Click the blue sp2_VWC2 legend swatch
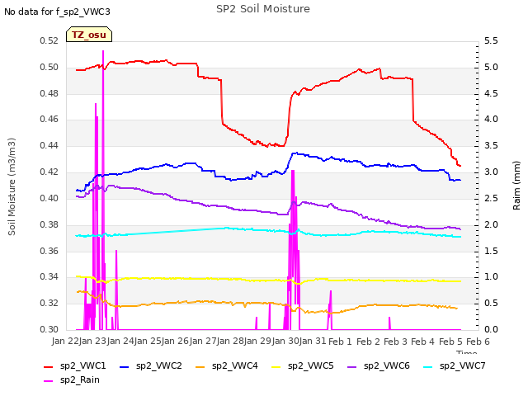 tap(125, 366)
